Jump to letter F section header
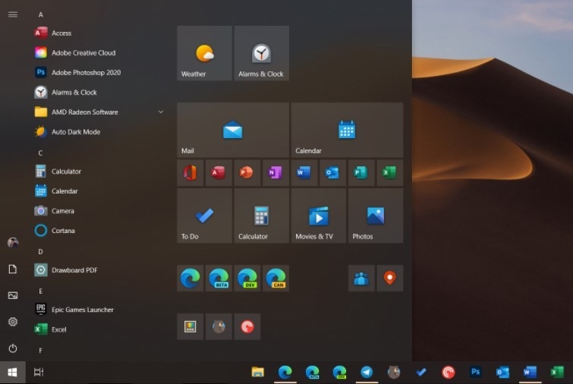 (x=40, y=350)
